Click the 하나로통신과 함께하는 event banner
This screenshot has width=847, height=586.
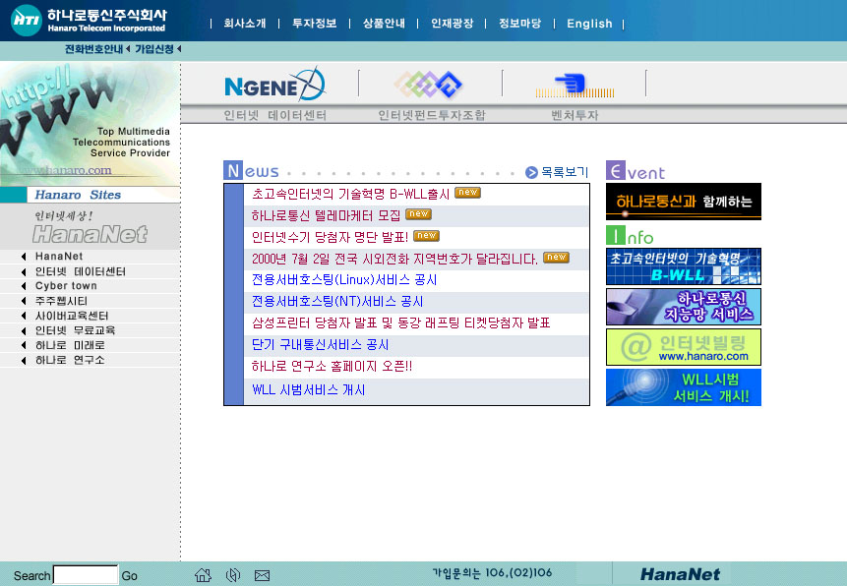point(684,202)
